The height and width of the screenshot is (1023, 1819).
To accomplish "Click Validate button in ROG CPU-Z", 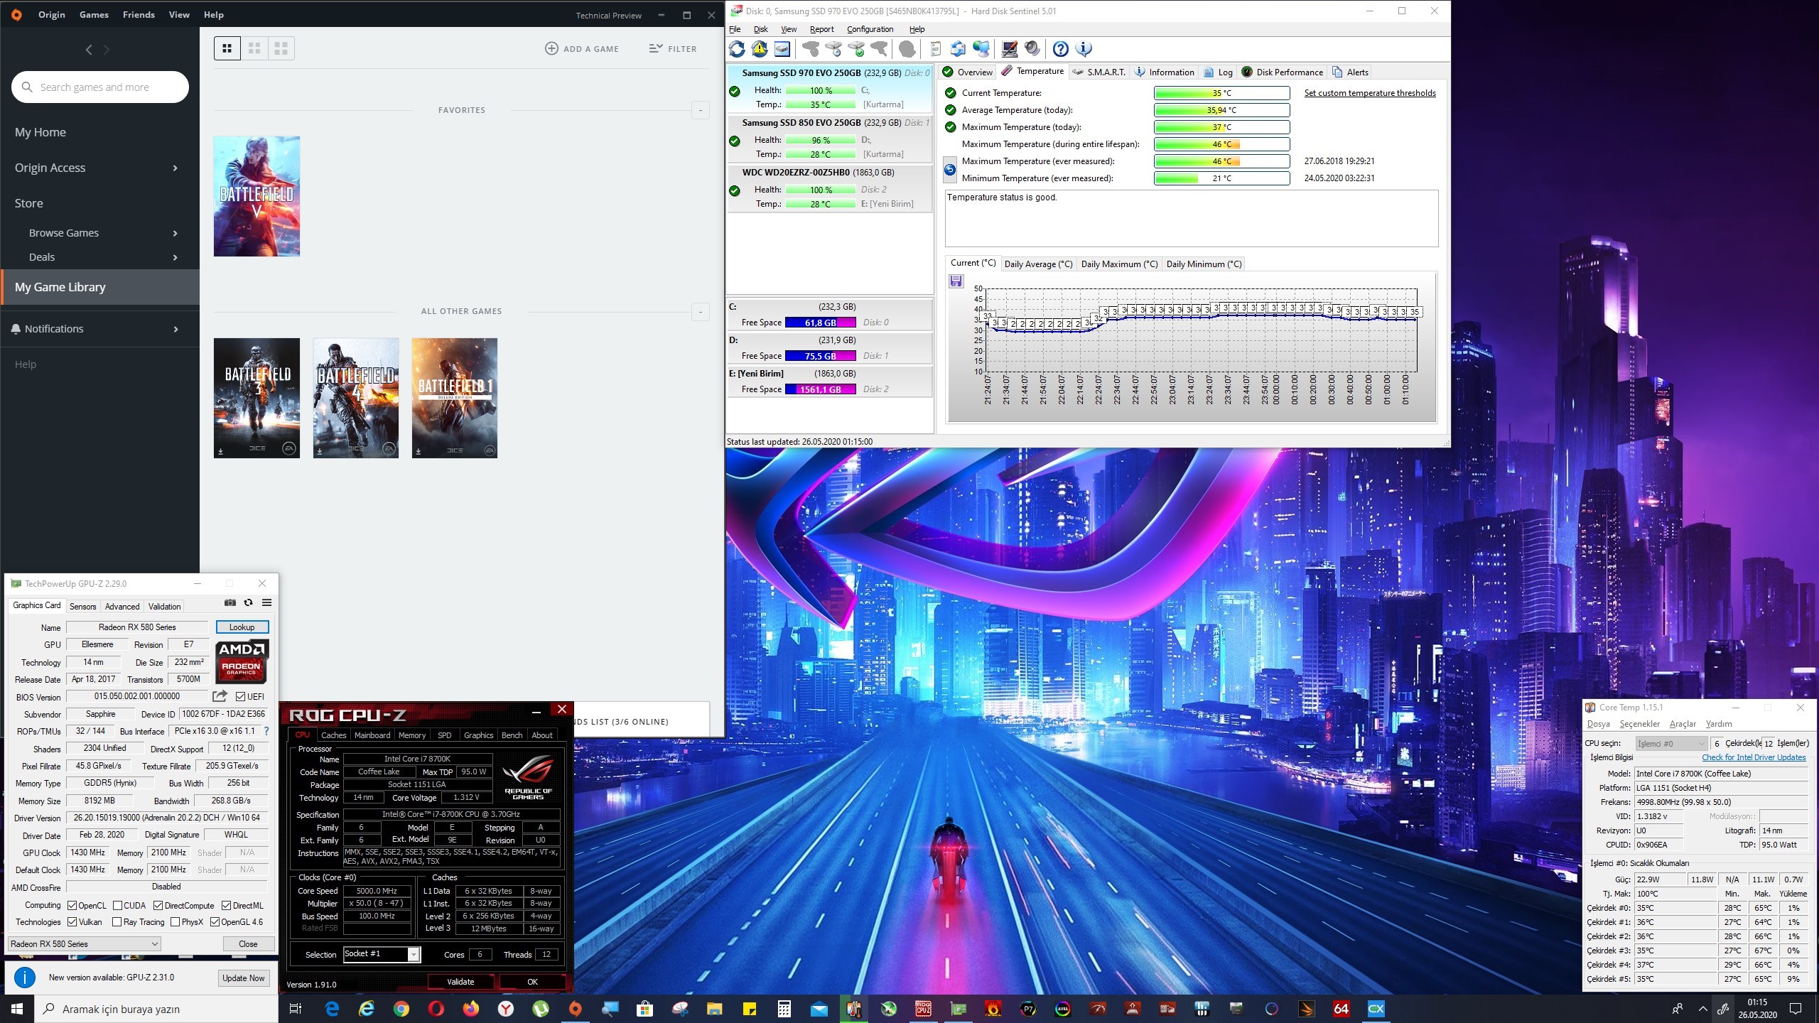I will 460,982.
